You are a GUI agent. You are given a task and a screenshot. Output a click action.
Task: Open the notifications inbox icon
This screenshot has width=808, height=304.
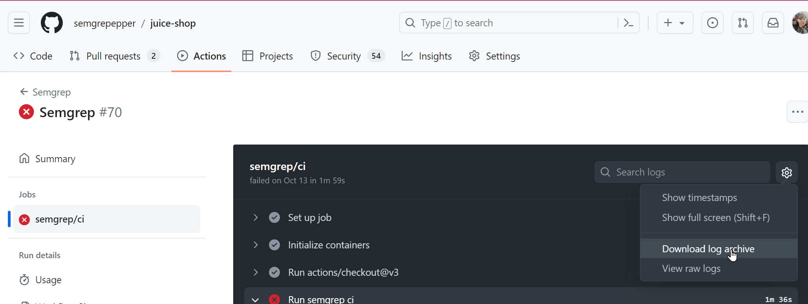773,23
